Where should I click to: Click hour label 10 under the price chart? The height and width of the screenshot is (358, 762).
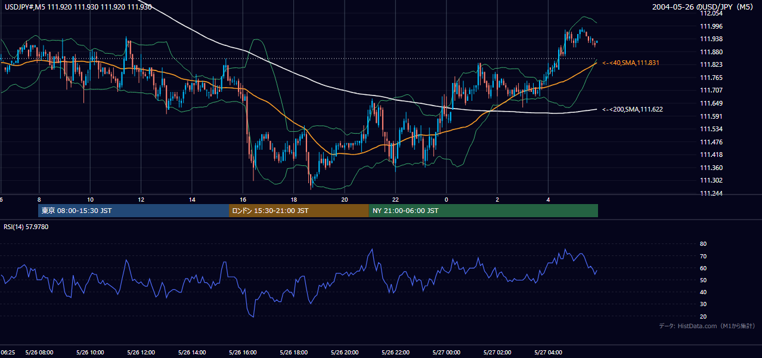click(x=90, y=199)
